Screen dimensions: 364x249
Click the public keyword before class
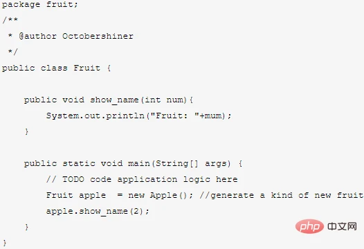tap(19, 68)
